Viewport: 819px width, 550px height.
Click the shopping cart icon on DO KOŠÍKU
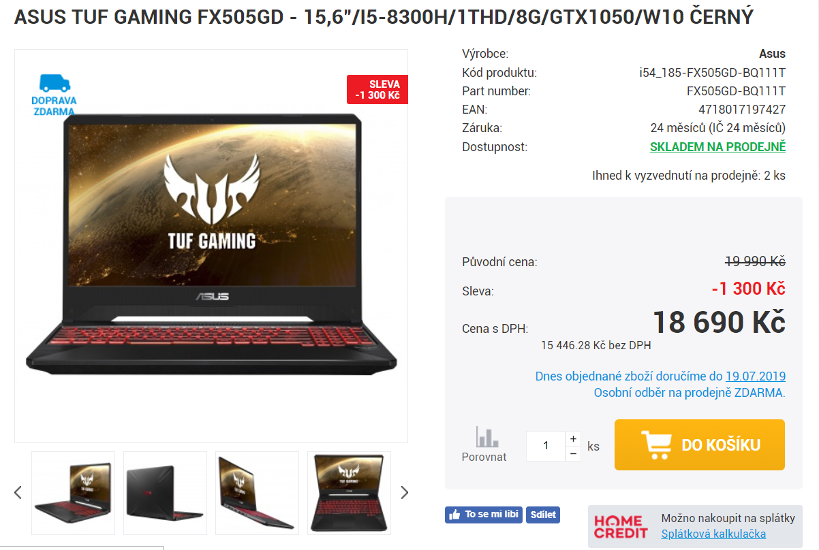(657, 445)
